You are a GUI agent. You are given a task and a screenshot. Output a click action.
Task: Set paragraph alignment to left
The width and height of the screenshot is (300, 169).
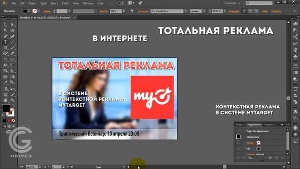point(244,11)
